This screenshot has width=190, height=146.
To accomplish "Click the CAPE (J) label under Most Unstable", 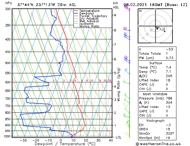I will [147, 111].
